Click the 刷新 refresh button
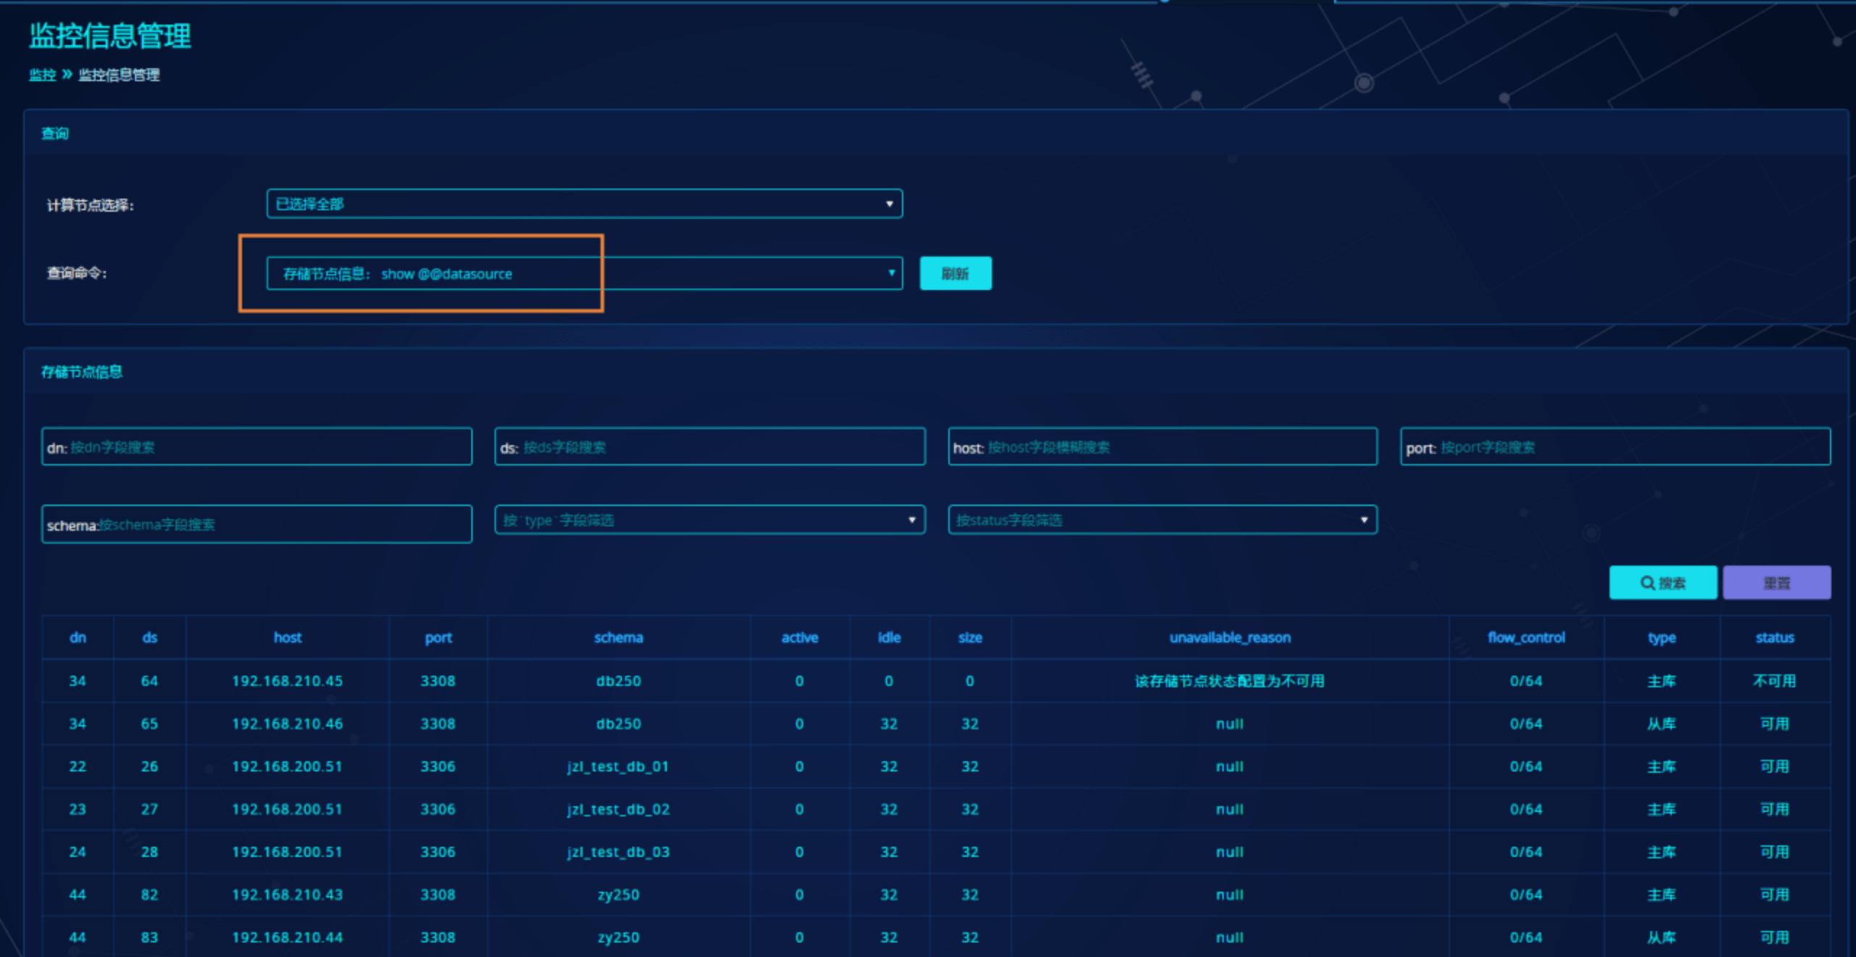 coord(955,273)
